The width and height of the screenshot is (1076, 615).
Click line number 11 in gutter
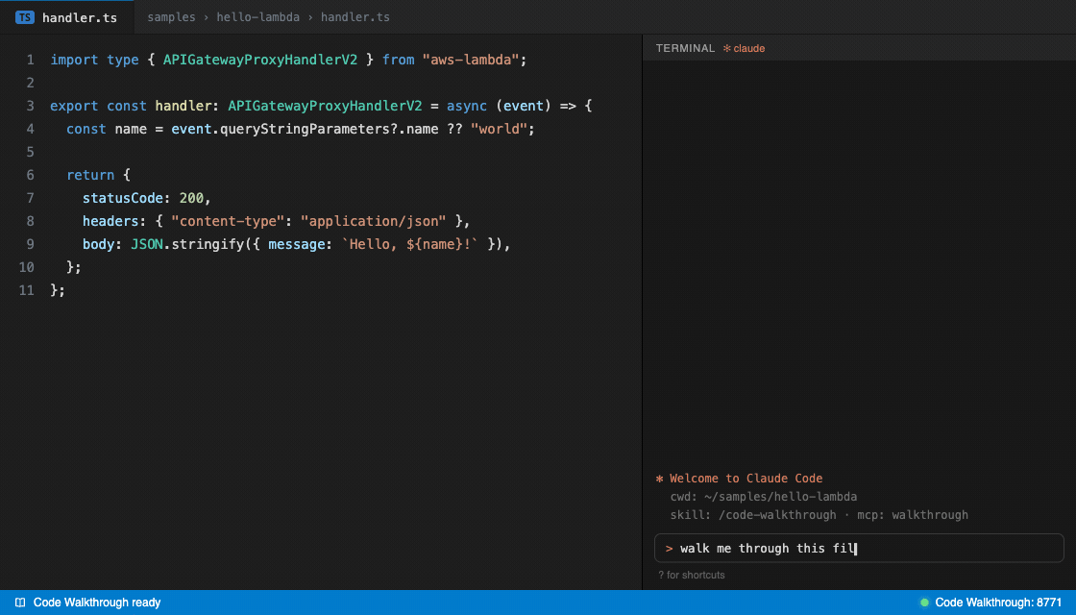[x=26, y=290]
